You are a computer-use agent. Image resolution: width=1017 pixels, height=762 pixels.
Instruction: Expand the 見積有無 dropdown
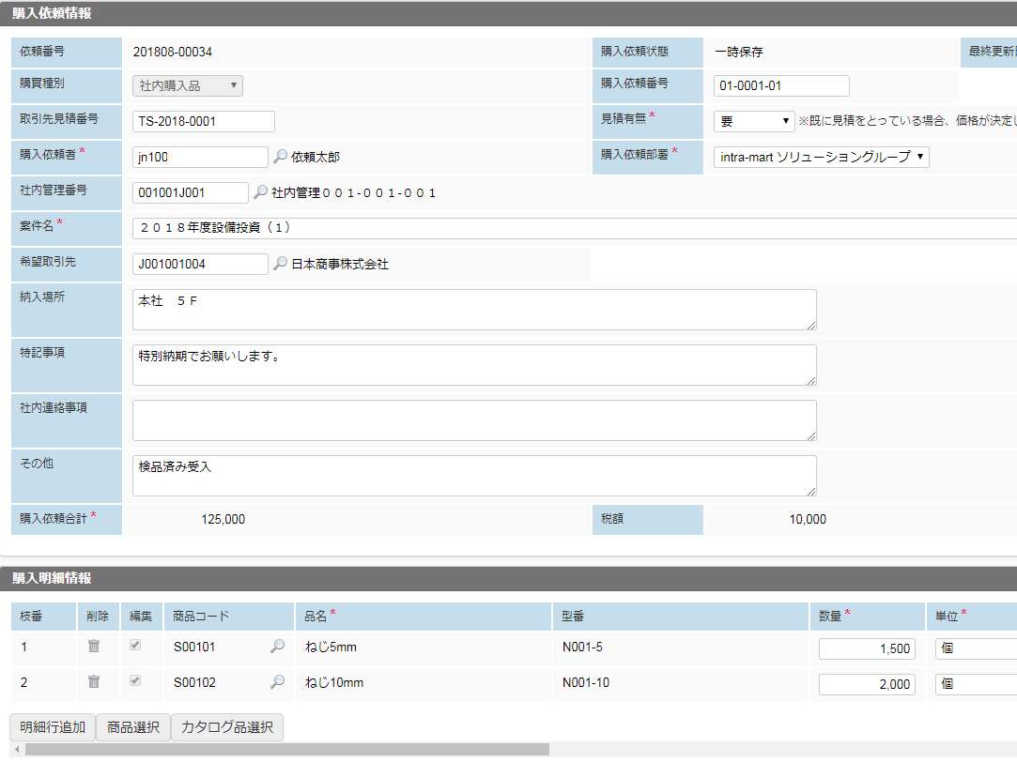tap(754, 121)
